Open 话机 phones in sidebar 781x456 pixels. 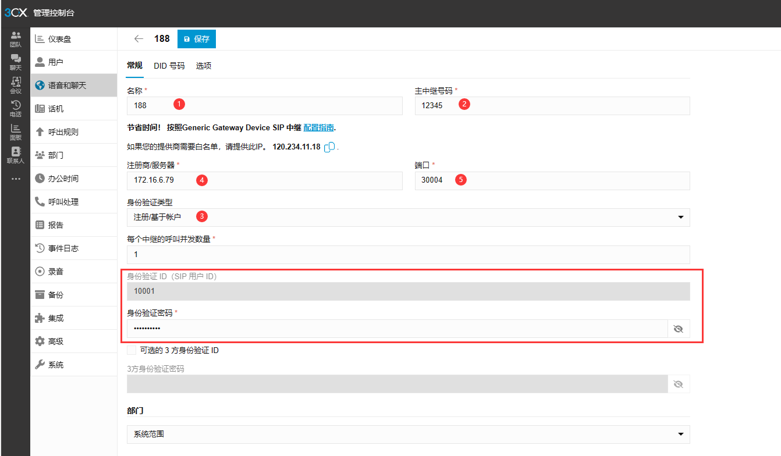pos(74,109)
